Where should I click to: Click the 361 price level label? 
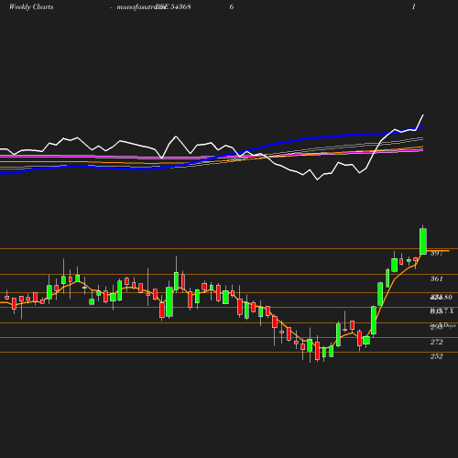[x=437, y=278]
